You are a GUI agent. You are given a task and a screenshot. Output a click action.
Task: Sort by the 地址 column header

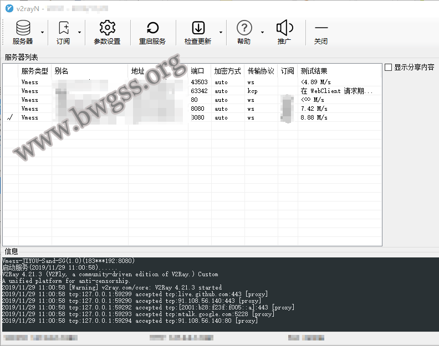[158, 71]
